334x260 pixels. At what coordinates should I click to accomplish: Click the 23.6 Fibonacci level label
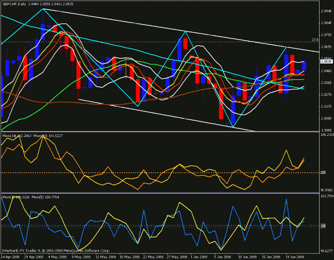click(315, 40)
